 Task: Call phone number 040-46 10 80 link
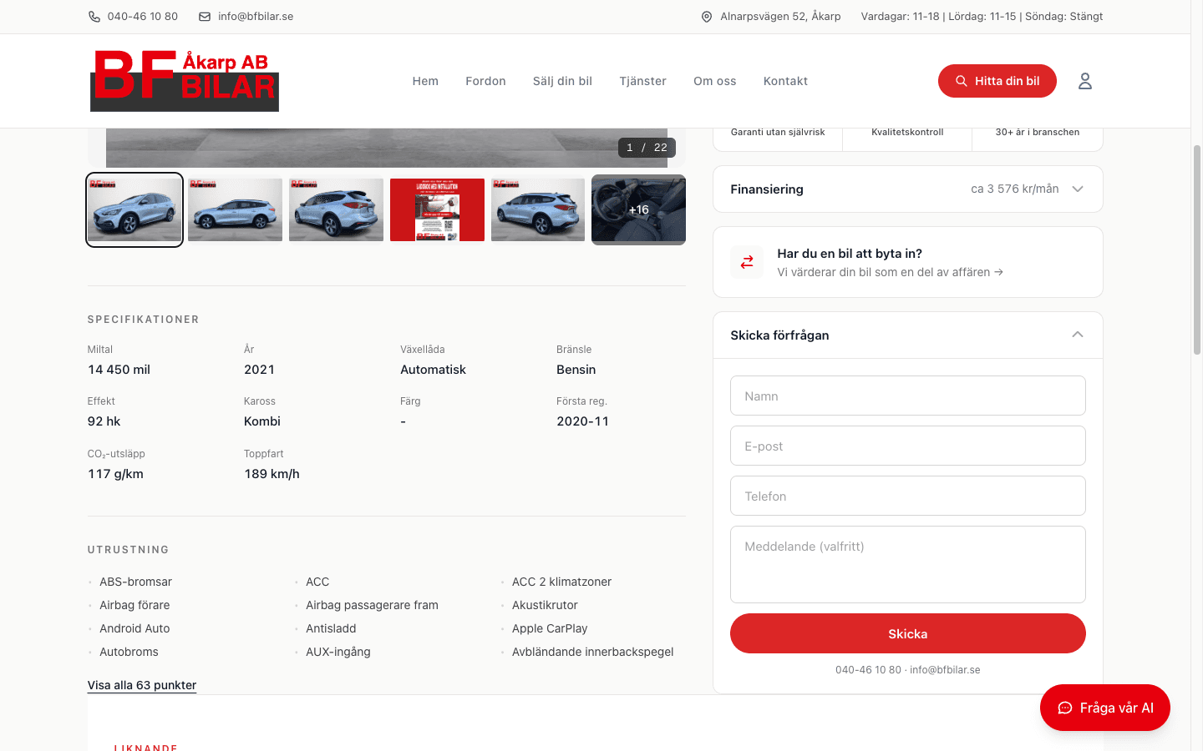pos(142,17)
